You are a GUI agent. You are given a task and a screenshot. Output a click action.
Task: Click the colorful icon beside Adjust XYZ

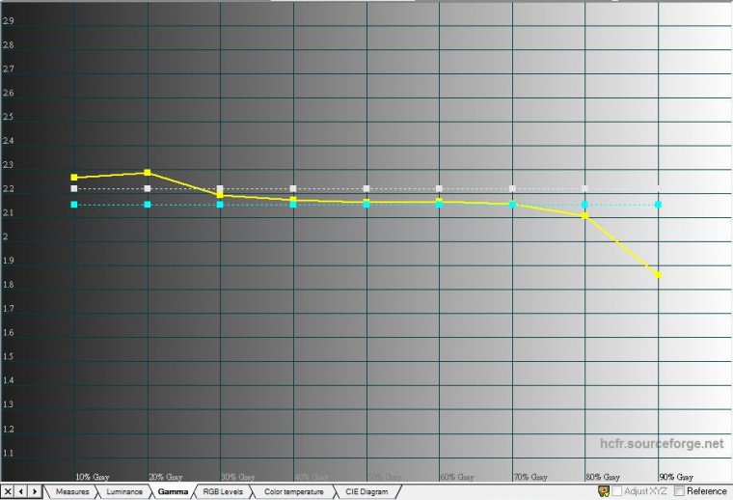click(x=604, y=491)
